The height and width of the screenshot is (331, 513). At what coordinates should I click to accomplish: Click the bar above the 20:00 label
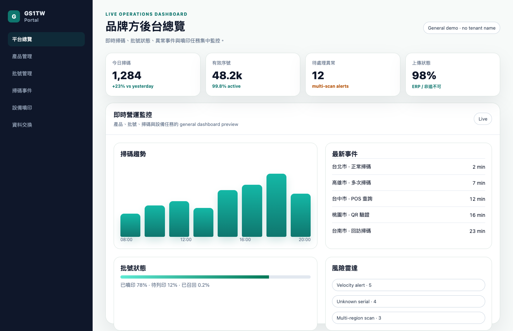point(301,215)
